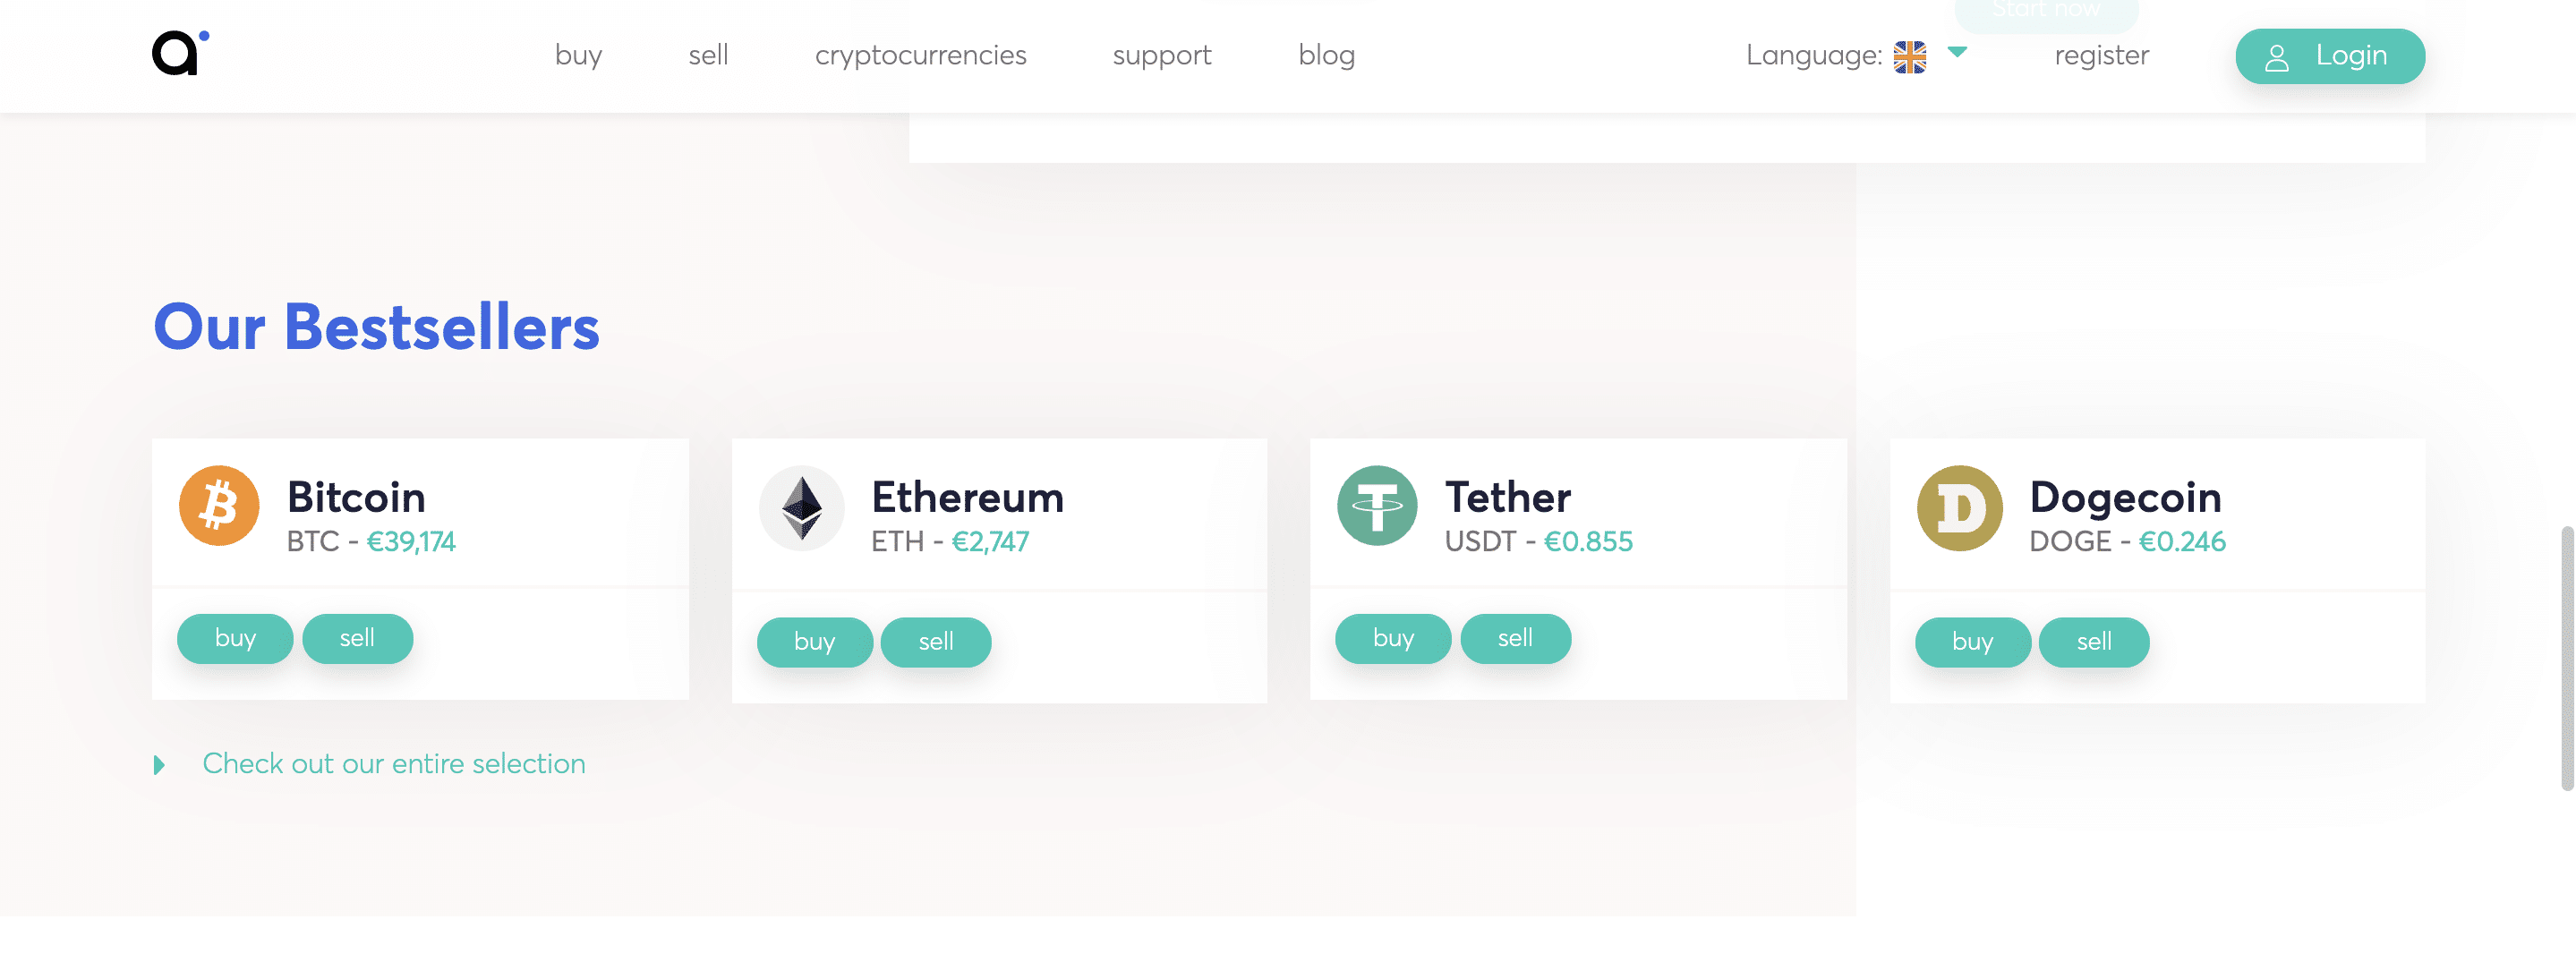Click the Dogecoin coin icon
The height and width of the screenshot is (979, 2576).
(x=1959, y=509)
